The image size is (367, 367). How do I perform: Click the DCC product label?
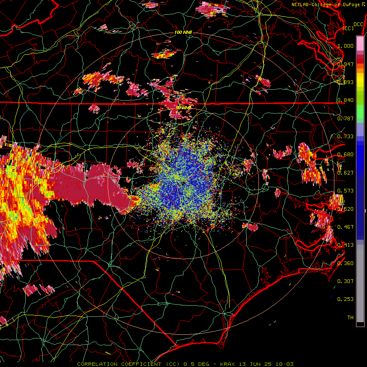pos(358,24)
